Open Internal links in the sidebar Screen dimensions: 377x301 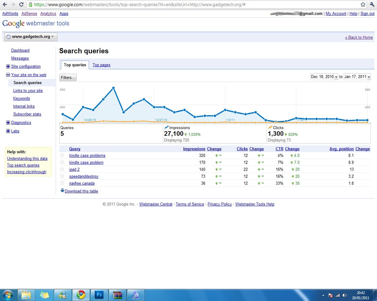coord(24,106)
